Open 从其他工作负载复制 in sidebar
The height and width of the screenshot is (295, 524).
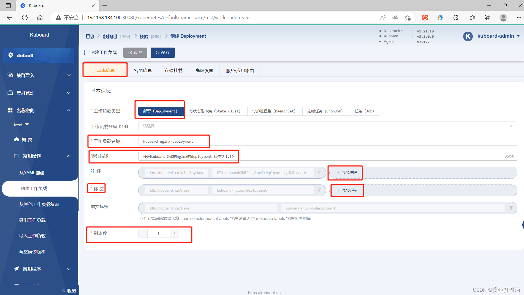[39, 205]
